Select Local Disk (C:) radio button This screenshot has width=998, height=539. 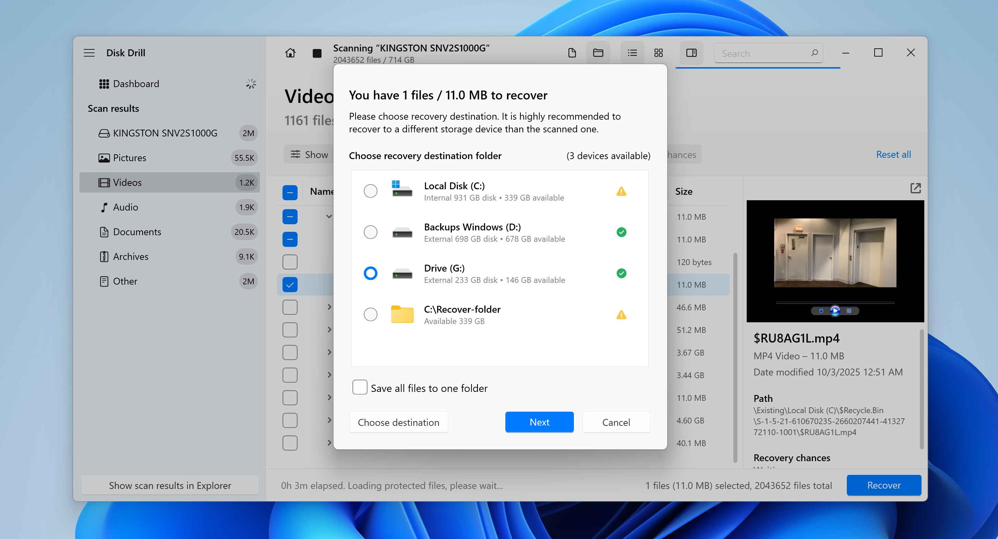(370, 191)
